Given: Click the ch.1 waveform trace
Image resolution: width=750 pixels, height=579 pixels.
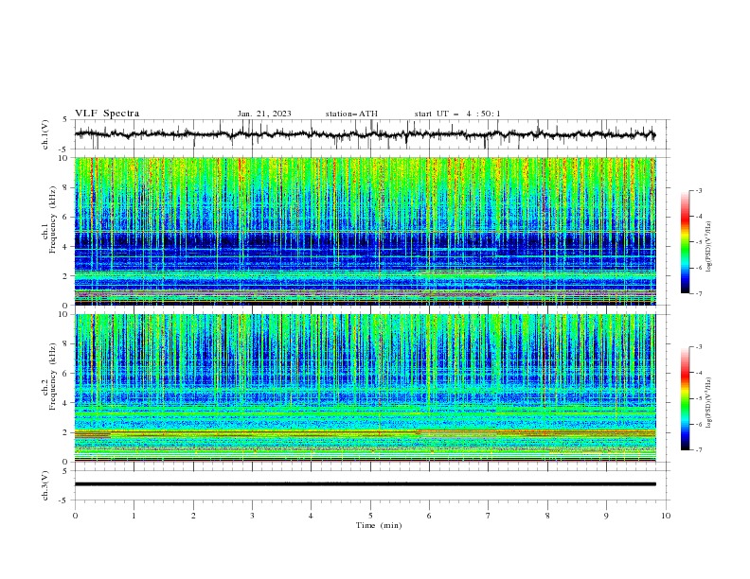Looking at the screenshot, I should (365, 134).
